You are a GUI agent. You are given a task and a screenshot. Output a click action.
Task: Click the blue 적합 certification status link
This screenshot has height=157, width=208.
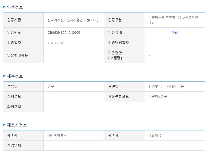(174, 32)
